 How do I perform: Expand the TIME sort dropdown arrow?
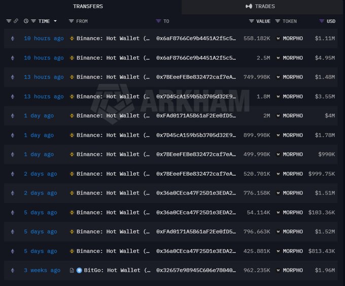[x=55, y=21]
